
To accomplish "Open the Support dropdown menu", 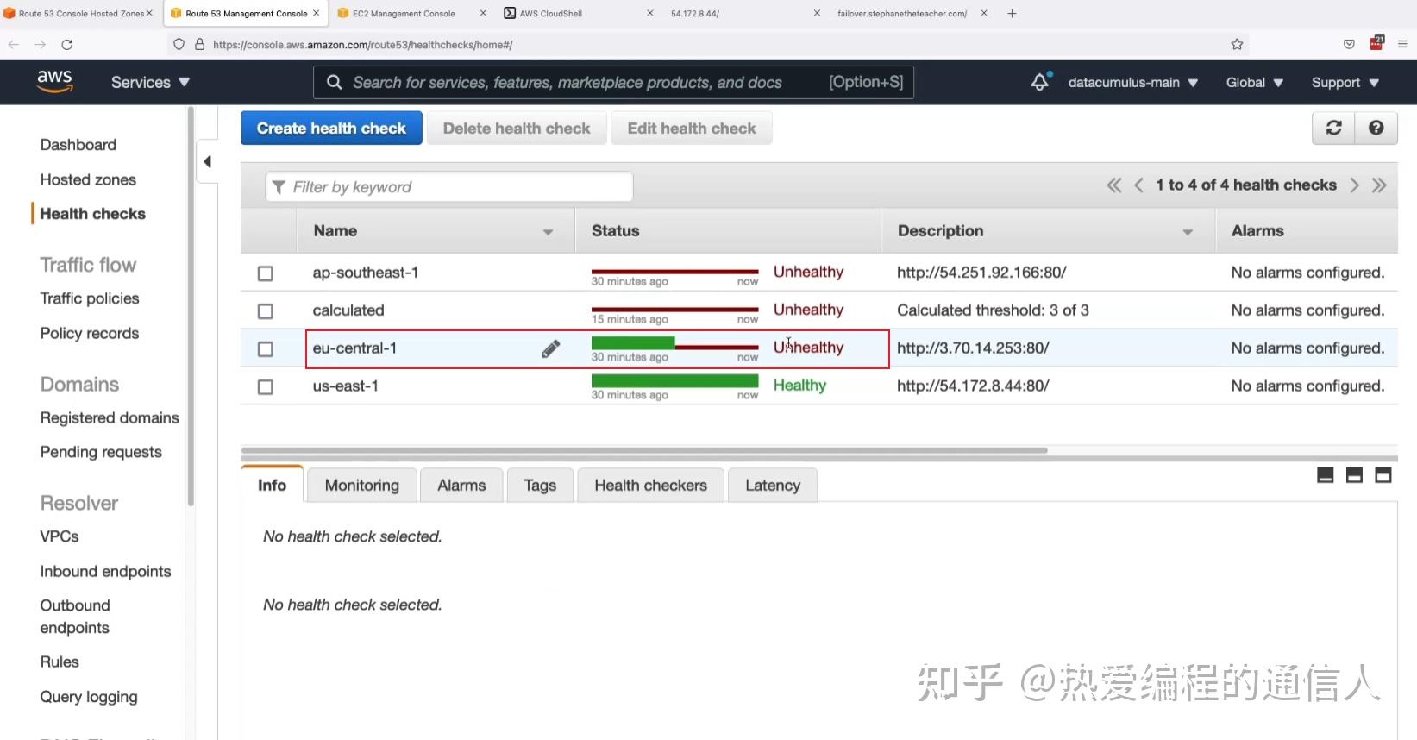I will [1345, 82].
